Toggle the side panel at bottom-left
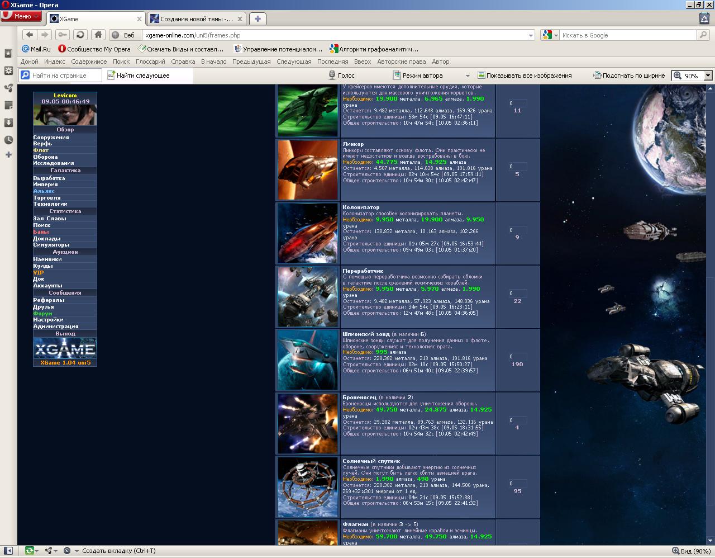The height and width of the screenshot is (558, 715). point(8,551)
